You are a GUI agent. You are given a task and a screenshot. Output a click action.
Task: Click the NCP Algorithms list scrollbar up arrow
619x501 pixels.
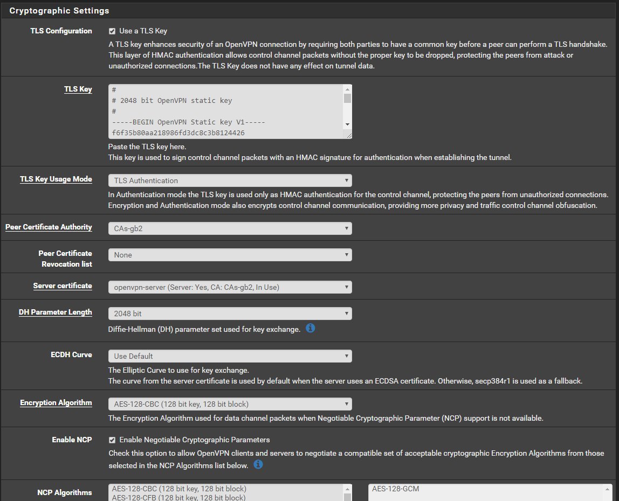point(347,489)
